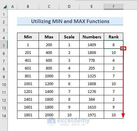Click the 'Numbers' header cell
The width and height of the screenshot is (137, 131).
tap(92, 37)
